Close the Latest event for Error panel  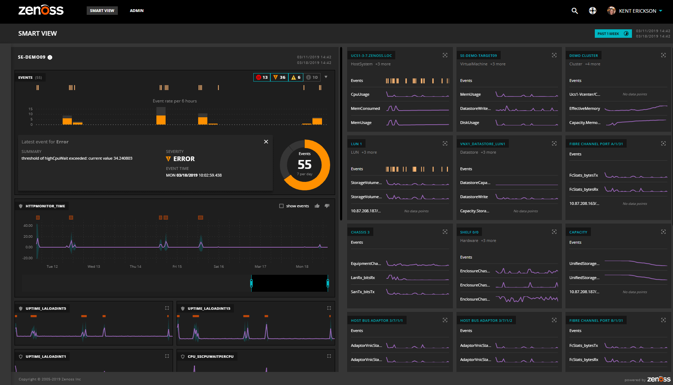pyautogui.click(x=266, y=142)
